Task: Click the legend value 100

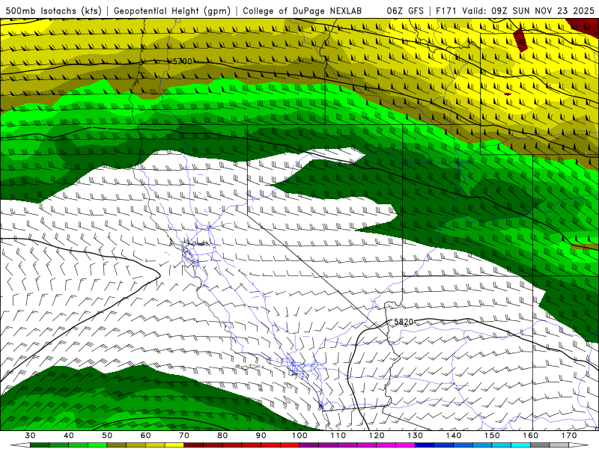Action: (299, 436)
